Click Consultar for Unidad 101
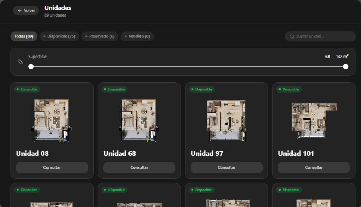Viewport: 361px width, 207px height. click(314, 167)
